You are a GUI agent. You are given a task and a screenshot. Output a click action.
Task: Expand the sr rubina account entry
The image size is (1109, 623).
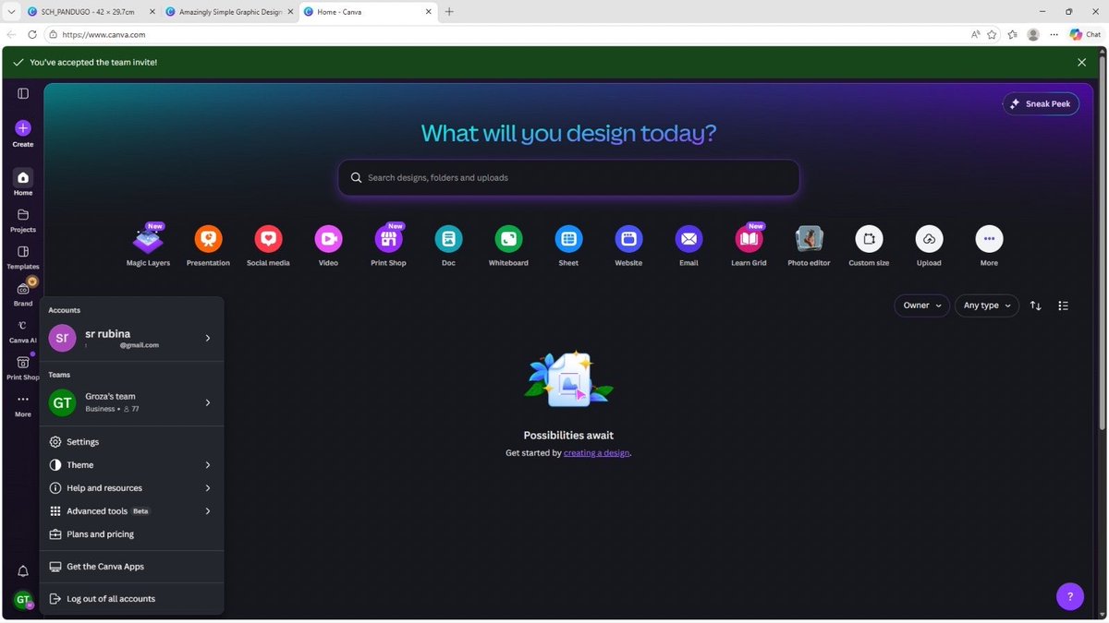coord(131,338)
